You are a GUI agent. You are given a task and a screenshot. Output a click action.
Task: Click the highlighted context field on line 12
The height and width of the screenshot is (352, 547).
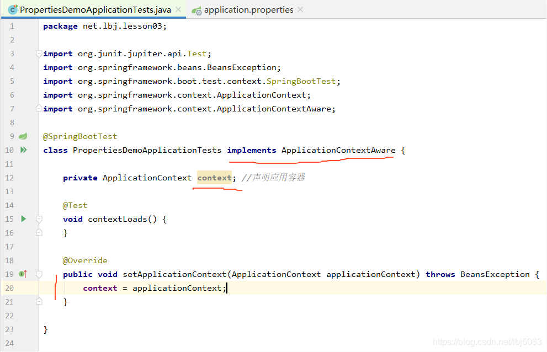pyautogui.click(x=214, y=178)
